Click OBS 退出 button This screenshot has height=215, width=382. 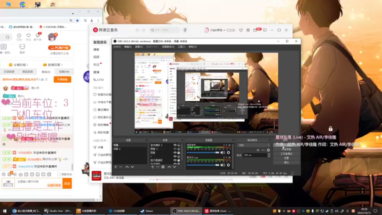[286, 162]
